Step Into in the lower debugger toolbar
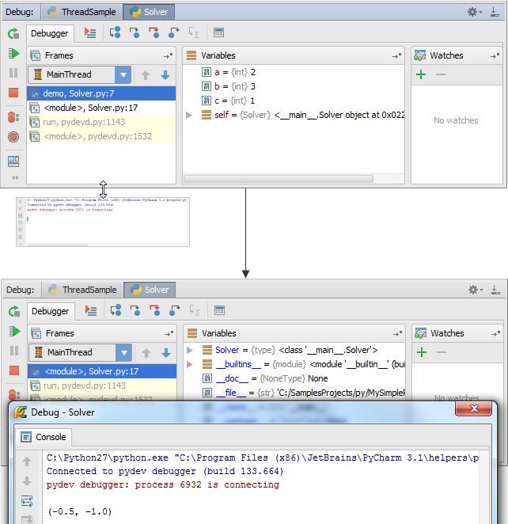 click(135, 310)
